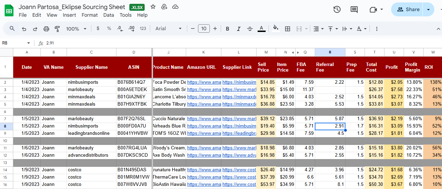The height and width of the screenshot is (189, 442).
Task: Click the Share button
Action: coord(408,10)
